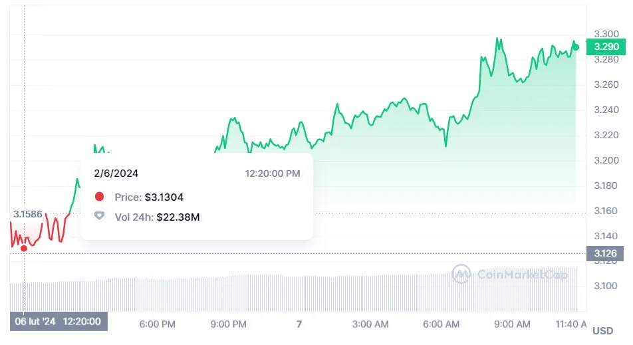The image size is (633, 345).
Task: Click the 9:00 PM time axis label
Action: (x=229, y=324)
